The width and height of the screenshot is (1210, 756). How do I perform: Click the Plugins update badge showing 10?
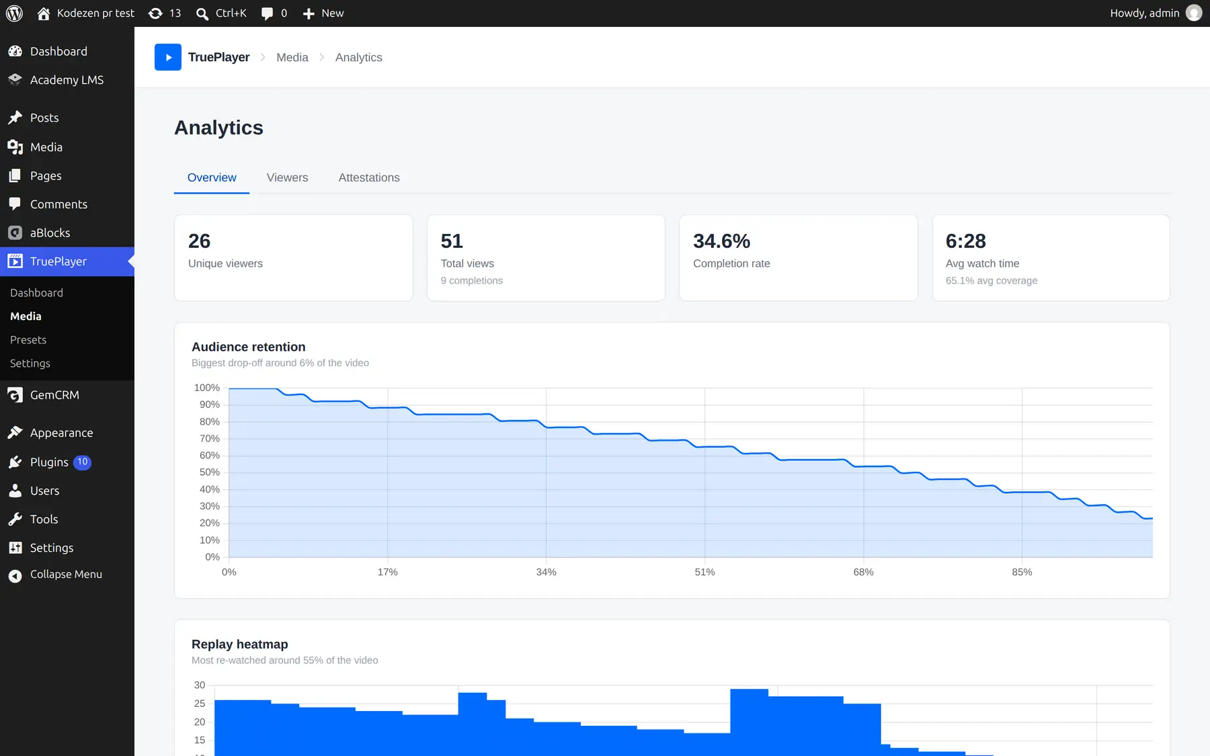pos(82,462)
